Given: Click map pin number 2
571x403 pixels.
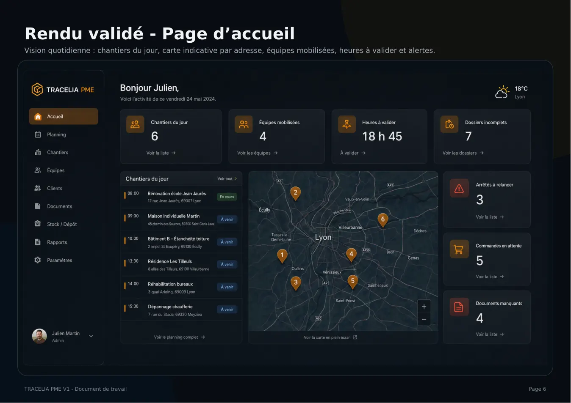Looking at the screenshot, I should (296, 193).
